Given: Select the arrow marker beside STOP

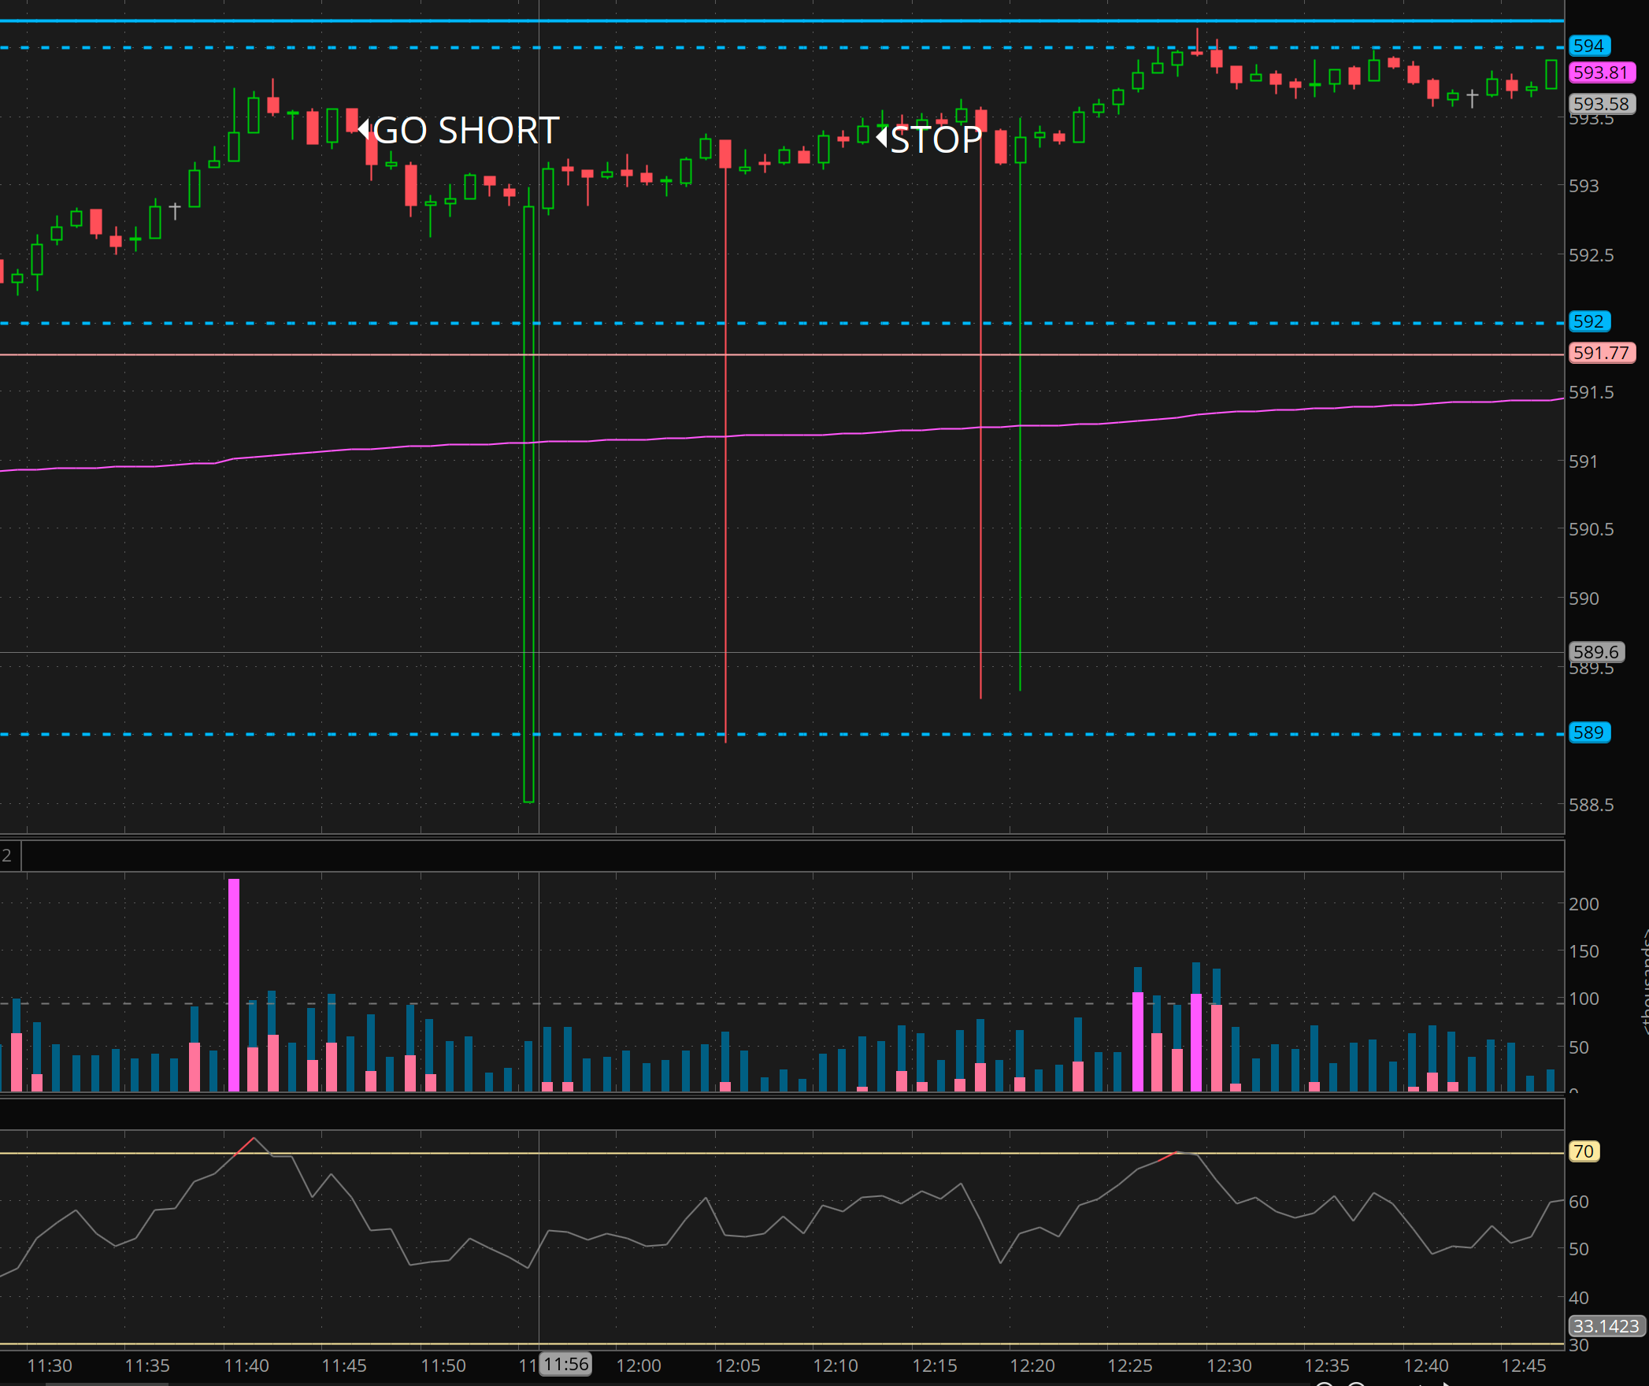Looking at the screenshot, I should point(881,137).
